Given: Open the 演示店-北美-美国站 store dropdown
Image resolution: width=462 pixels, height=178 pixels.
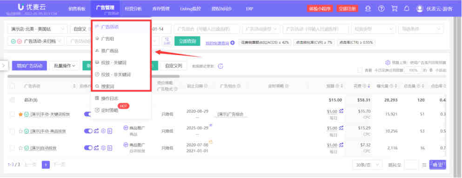Looking at the screenshot, I should (37, 29).
